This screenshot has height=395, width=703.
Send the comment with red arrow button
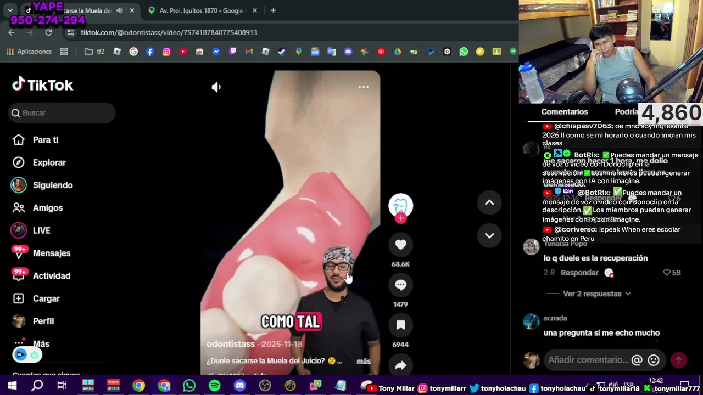point(678,360)
